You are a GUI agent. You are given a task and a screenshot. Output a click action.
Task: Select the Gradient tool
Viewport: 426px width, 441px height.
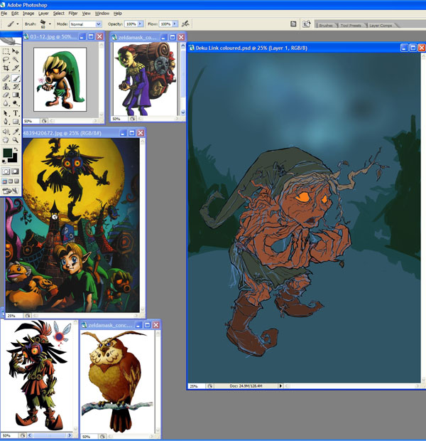pos(16,95)
